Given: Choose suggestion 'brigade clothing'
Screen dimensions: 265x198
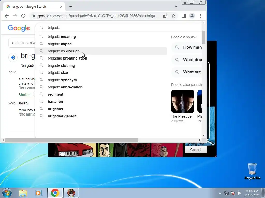Looking at the screenshot, I should coord(101,65).
